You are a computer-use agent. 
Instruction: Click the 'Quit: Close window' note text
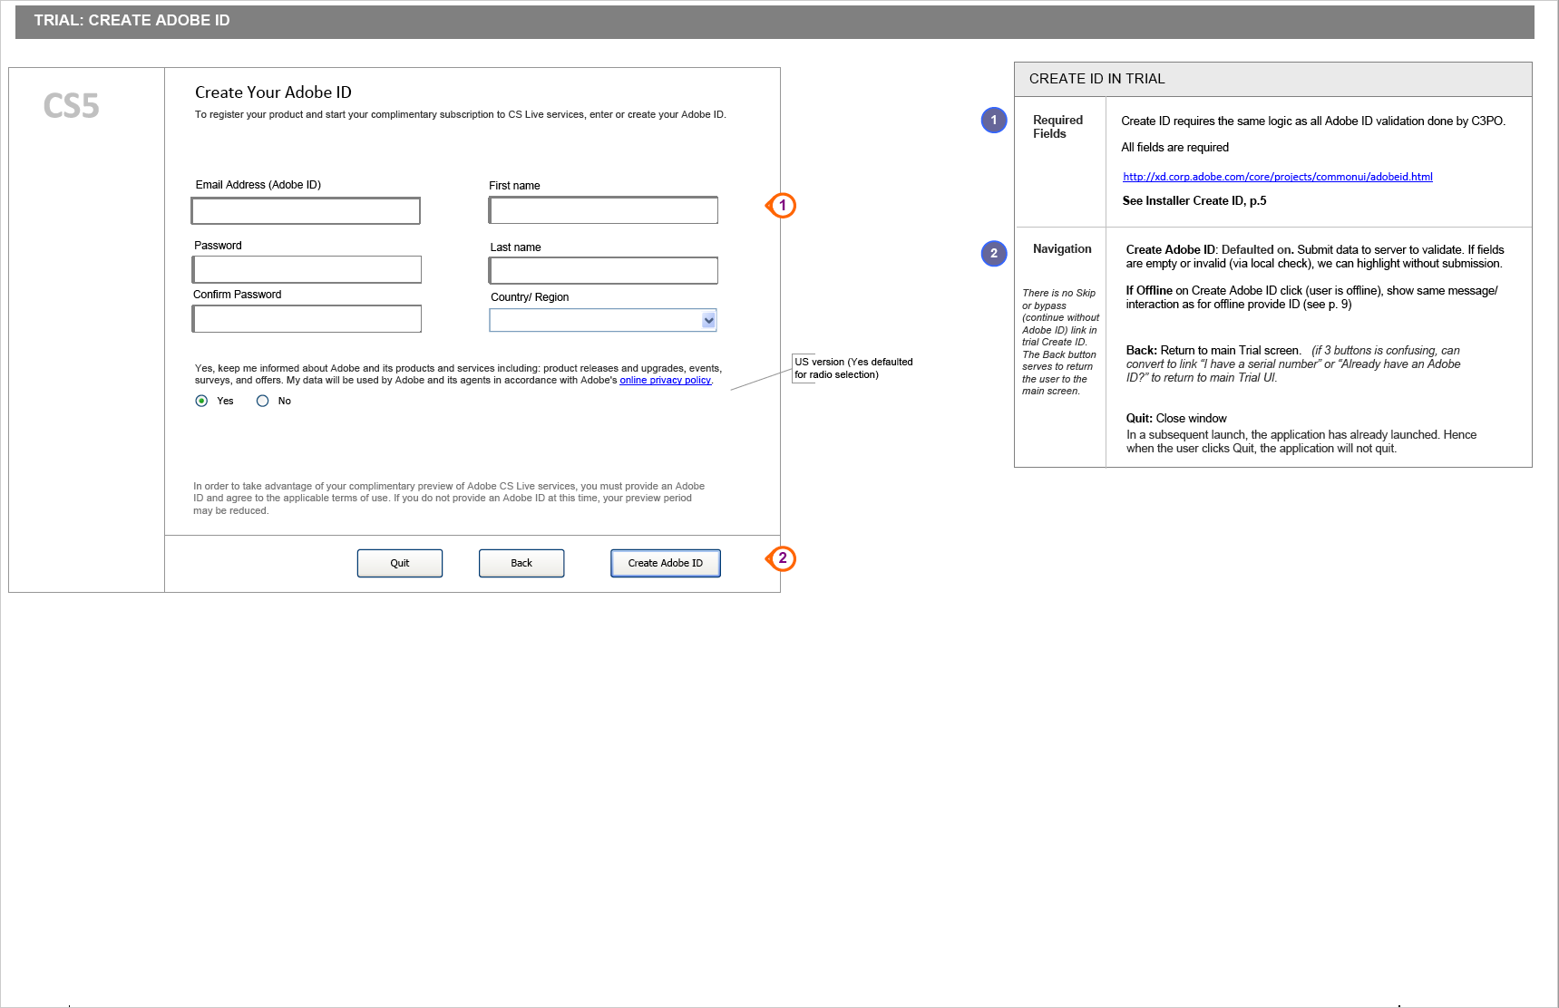tap(1176, 419)
